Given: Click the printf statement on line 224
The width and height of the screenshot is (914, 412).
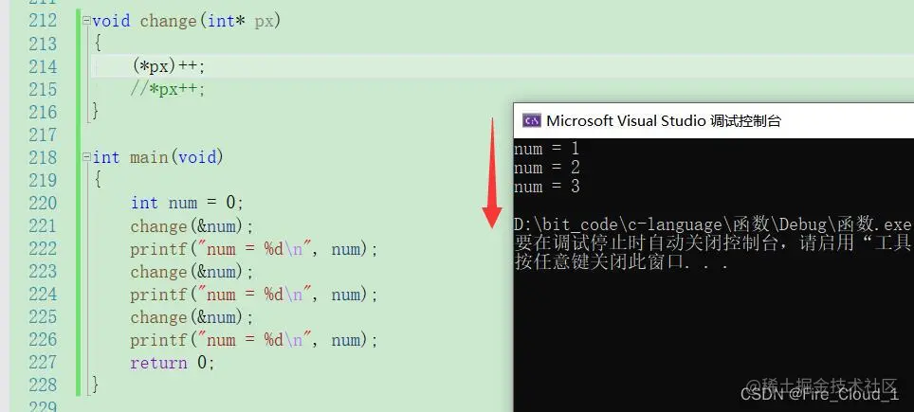Looking at the screenshot, I should (254, 295).
